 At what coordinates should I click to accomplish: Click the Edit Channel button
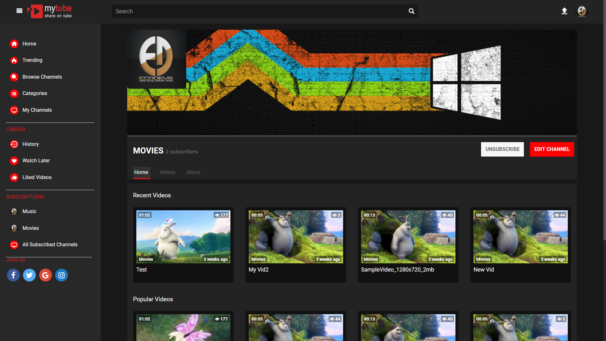click(552, 149)
